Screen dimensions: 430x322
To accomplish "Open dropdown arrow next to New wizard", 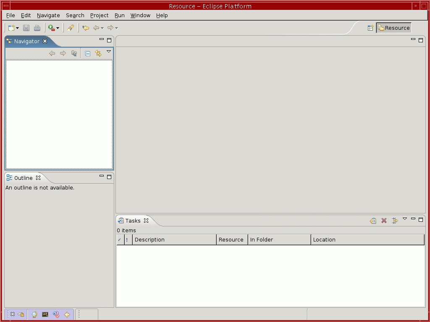I will click(x=18, y=28).
